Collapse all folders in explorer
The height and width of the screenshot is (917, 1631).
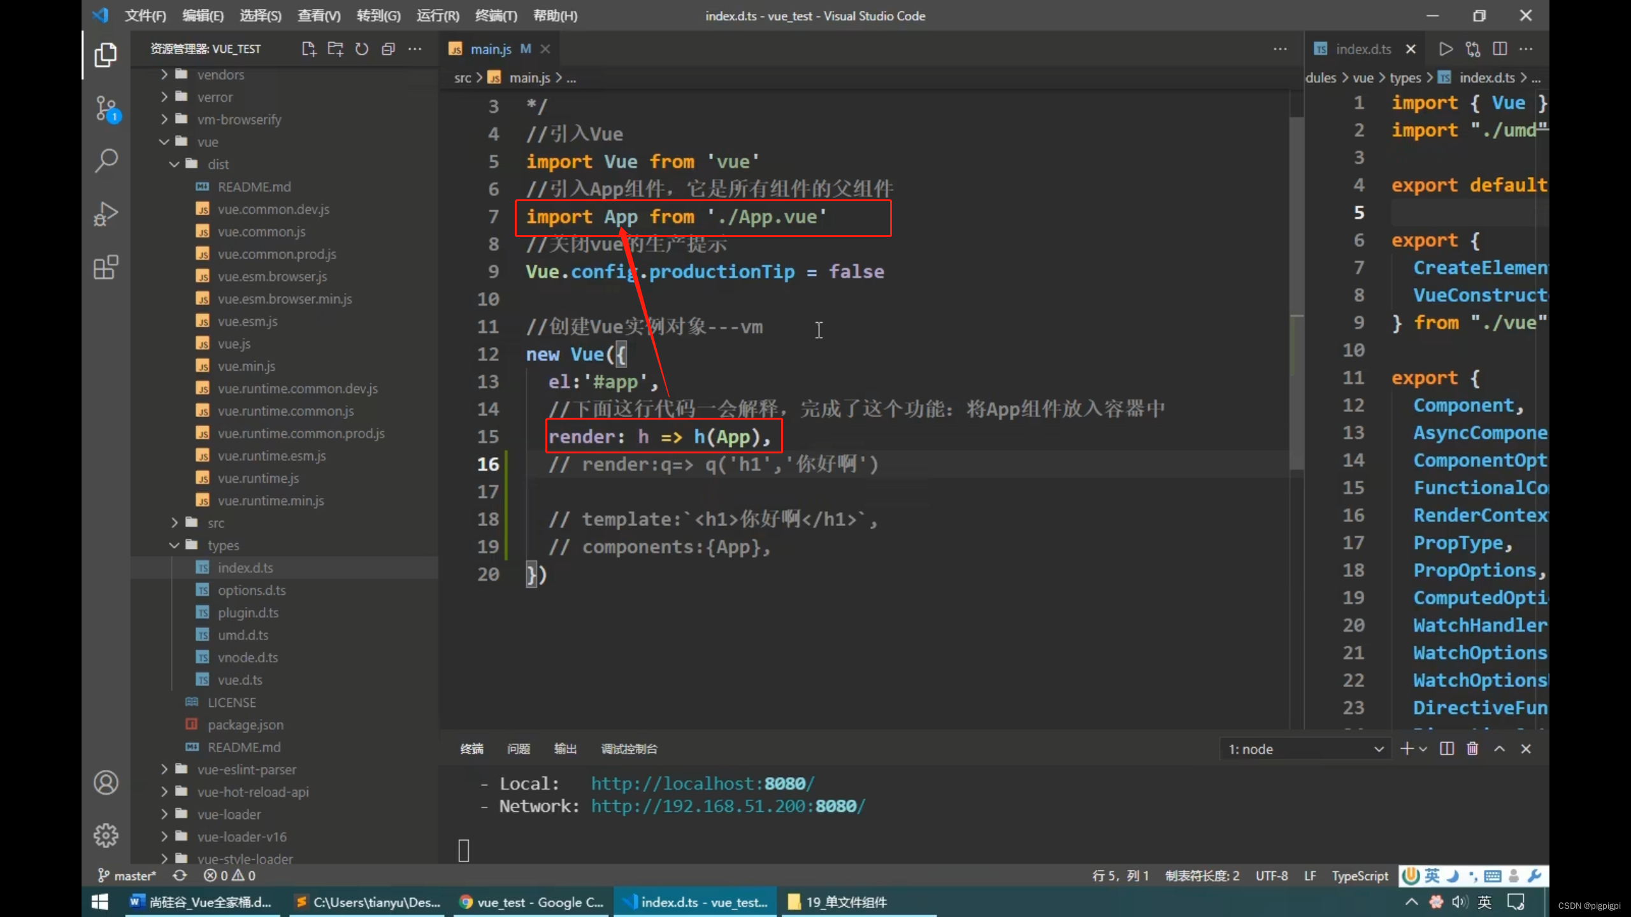[388, 49]
